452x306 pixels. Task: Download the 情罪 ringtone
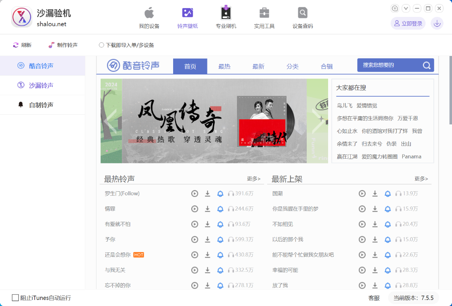[207, 209]
